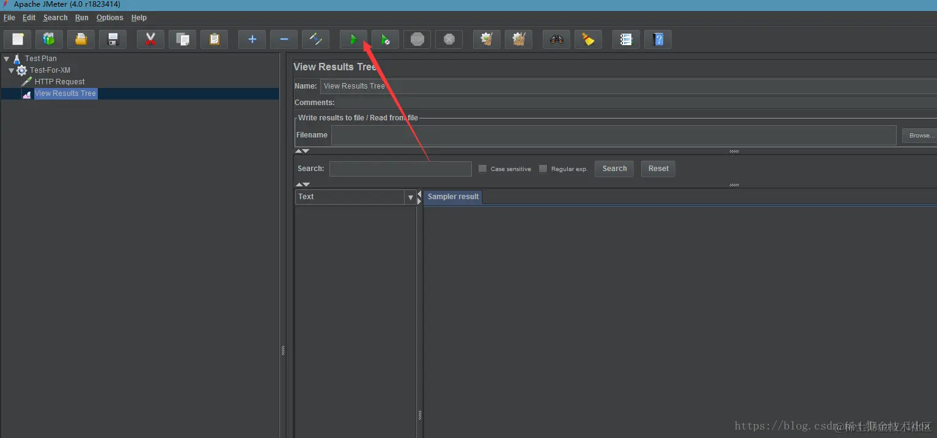Image resolution: width=937 pixels, height=438 pixels.
Task: Click the Browse... button
Action: pos(919,136)
